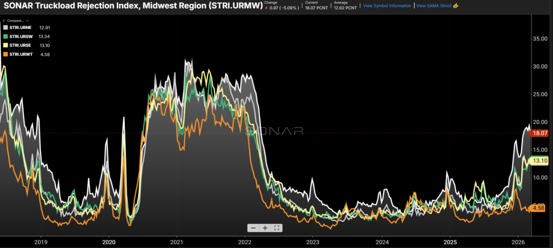Click the 2021 label on time axis
Image resolution: width=553 pixels, height=248 pixels.
pos(177,242)
